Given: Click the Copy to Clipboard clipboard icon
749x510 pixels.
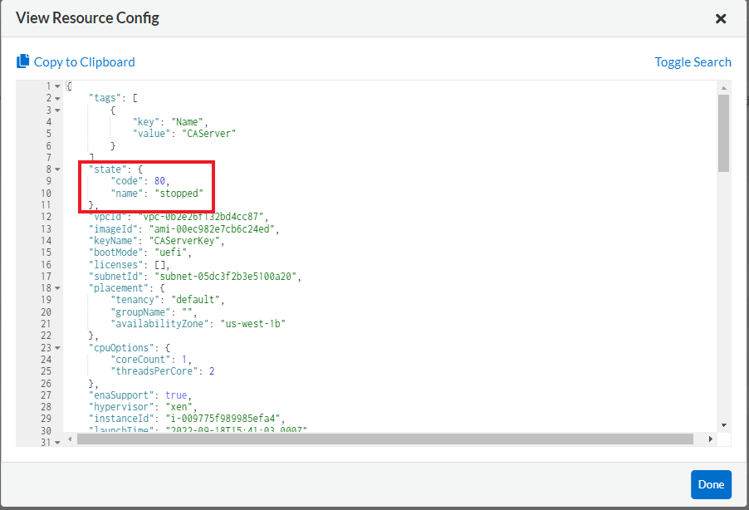Looking at the screenshot, I should point(24,61).
